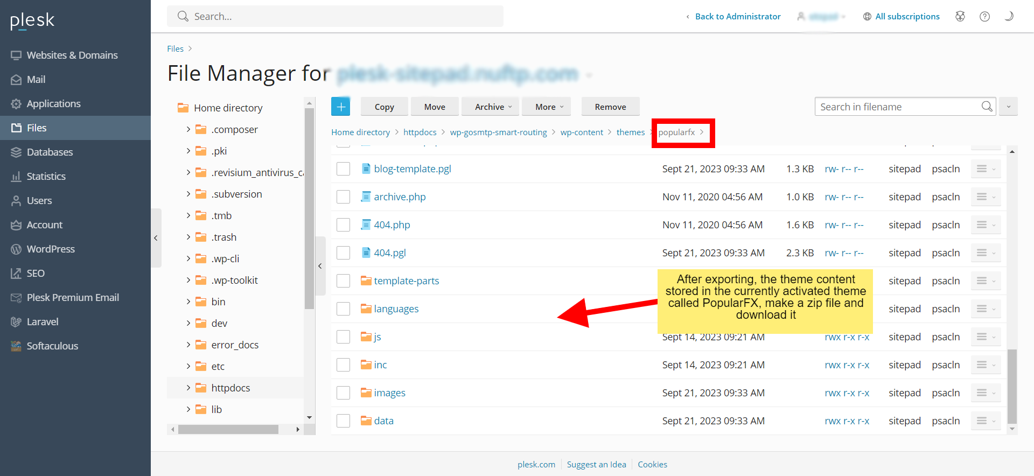Check the languages folder checkbox
This screenshot has width=1034, height=476.
pyautogui.click(x=343, y=309)
